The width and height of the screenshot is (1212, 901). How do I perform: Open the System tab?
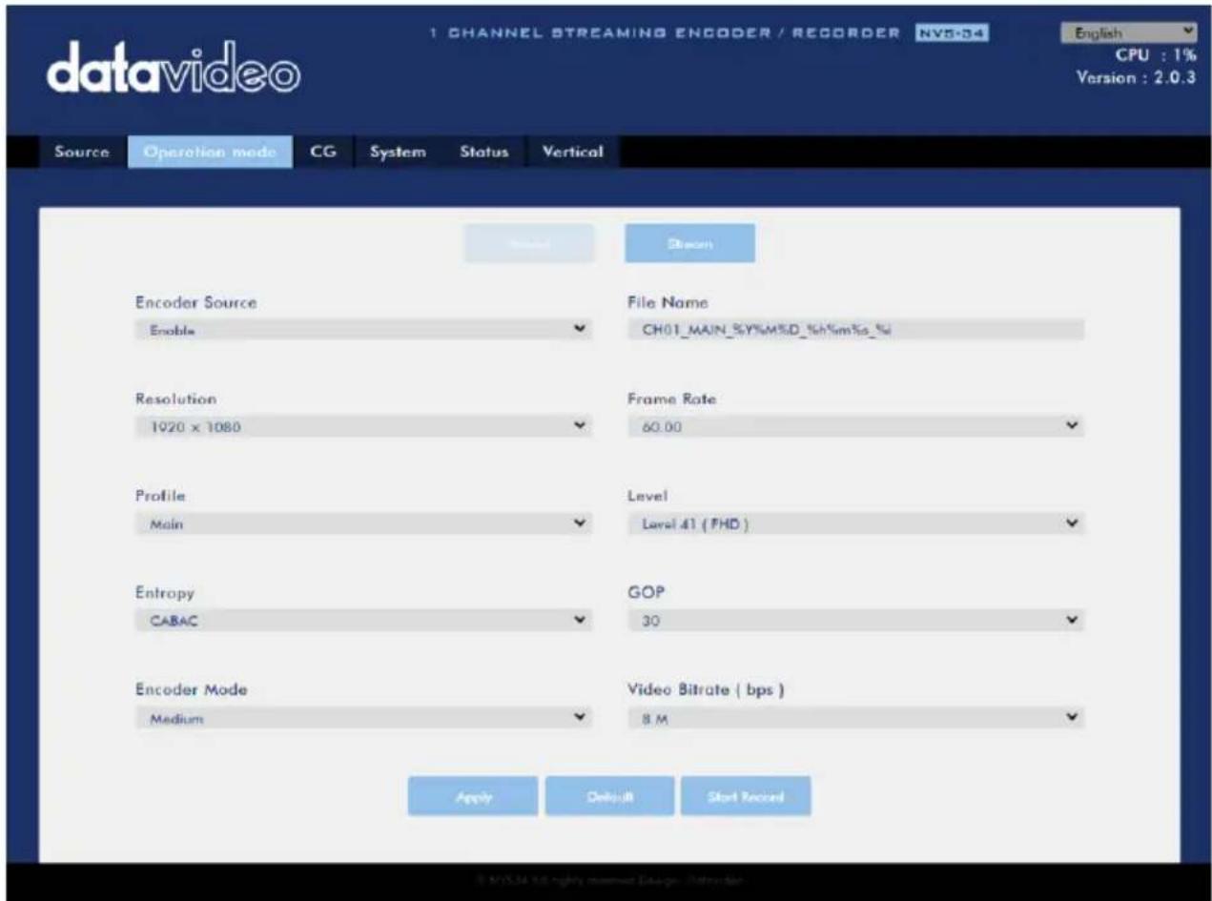pyautogui.click(x=397, y=153)
